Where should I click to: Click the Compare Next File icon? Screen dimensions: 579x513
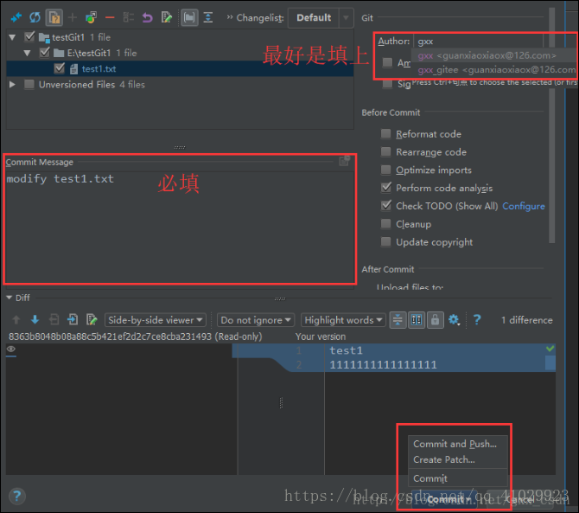[x=73, y=320]
